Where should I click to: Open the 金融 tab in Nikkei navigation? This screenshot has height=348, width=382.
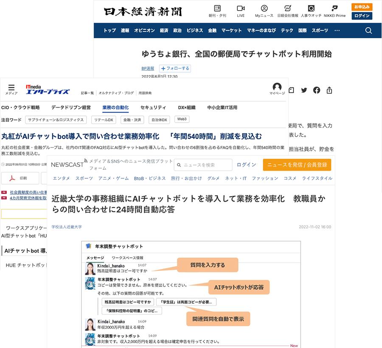(212, 31)
